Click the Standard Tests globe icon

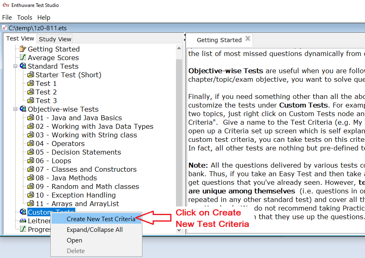(23, 66)
